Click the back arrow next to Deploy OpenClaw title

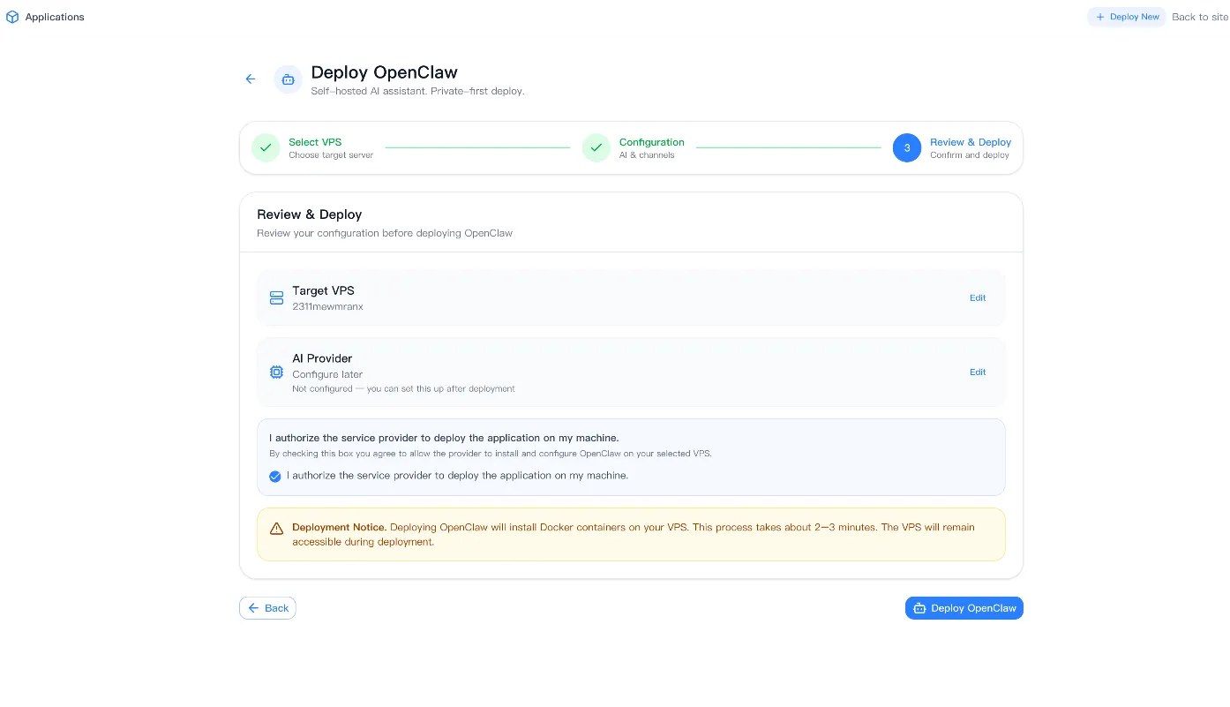[x=250, y=79]
